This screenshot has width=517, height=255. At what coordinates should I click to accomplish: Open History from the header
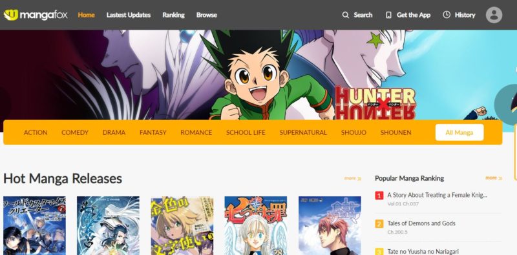[465, 15]
